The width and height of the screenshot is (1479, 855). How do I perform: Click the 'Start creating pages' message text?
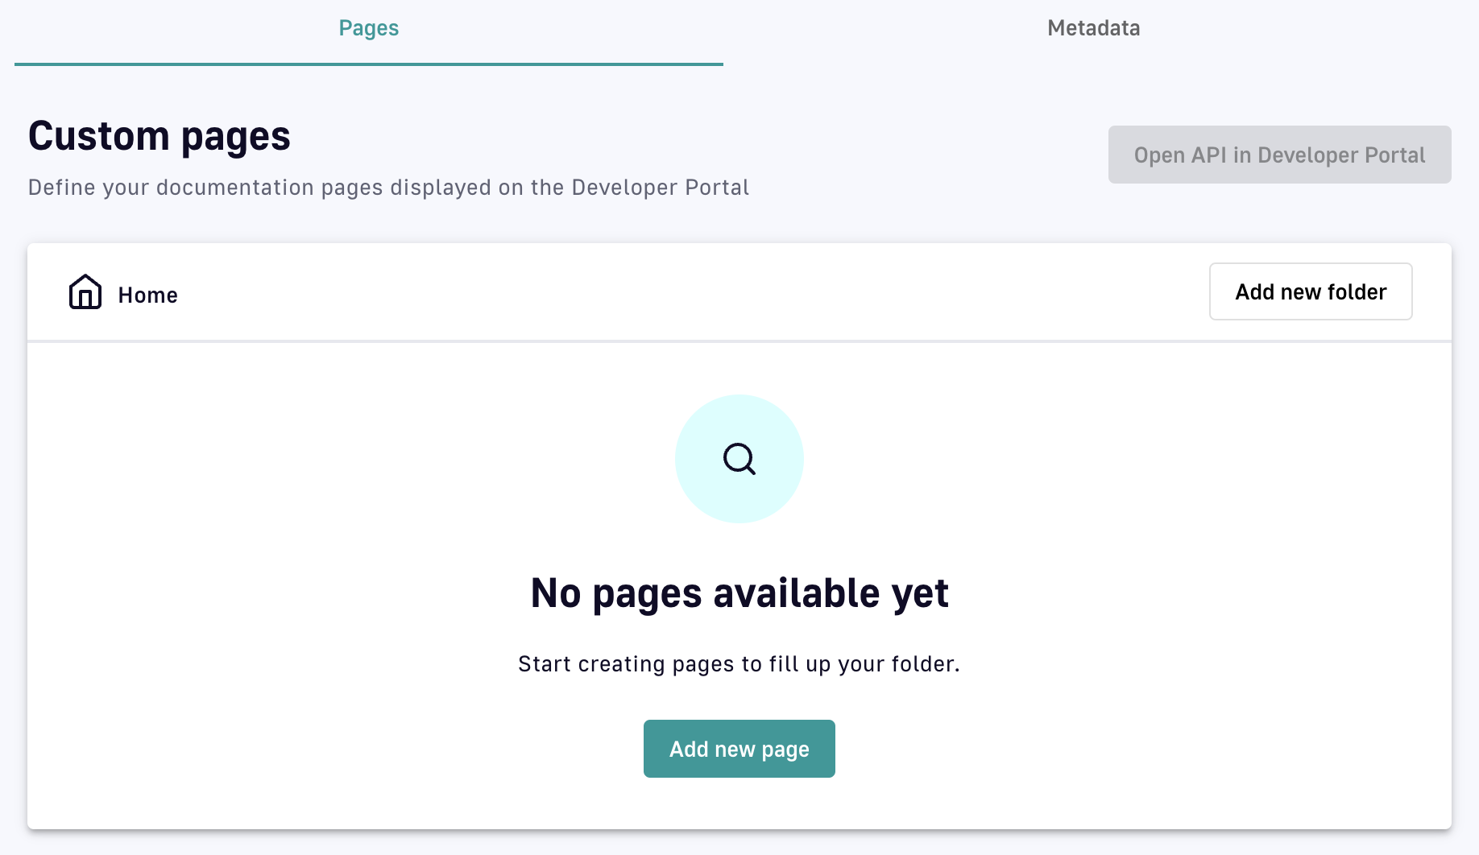(739, 664)
